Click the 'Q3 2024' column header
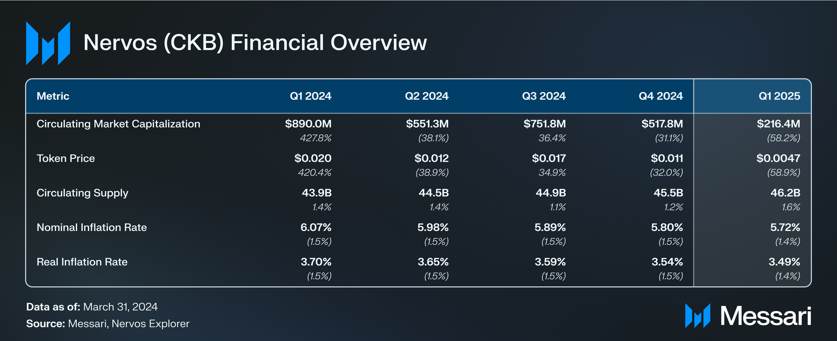Viewport: 837px width, 341px height. 544,96
